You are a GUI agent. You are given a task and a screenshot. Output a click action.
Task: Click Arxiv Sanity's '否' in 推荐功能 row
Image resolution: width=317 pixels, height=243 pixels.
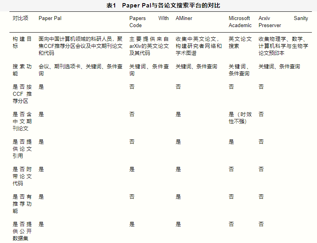261,197
